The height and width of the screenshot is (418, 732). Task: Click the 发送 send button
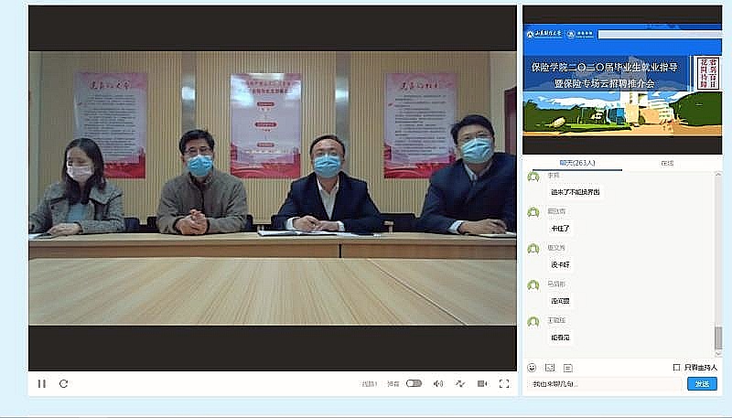(702, 384)
